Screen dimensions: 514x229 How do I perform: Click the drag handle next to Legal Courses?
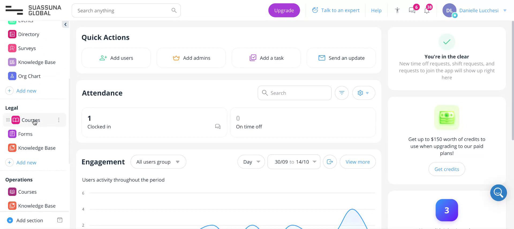8,120
